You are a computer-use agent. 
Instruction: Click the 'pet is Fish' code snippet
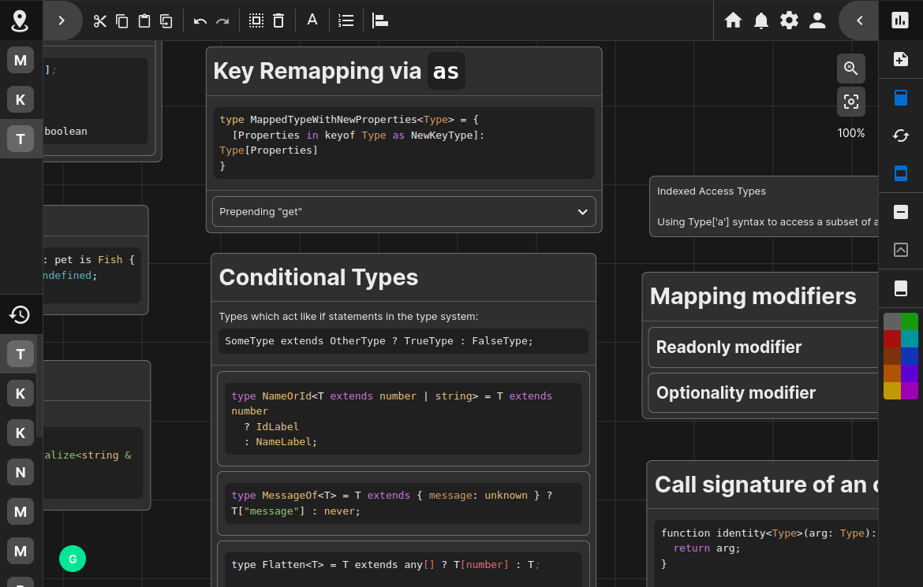[92, 275]
